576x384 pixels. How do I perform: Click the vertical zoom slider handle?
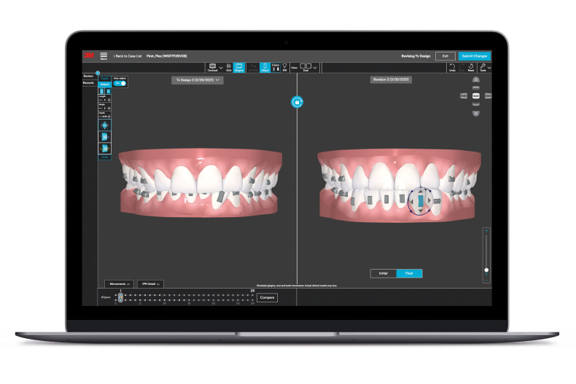[x=486, y=270]
